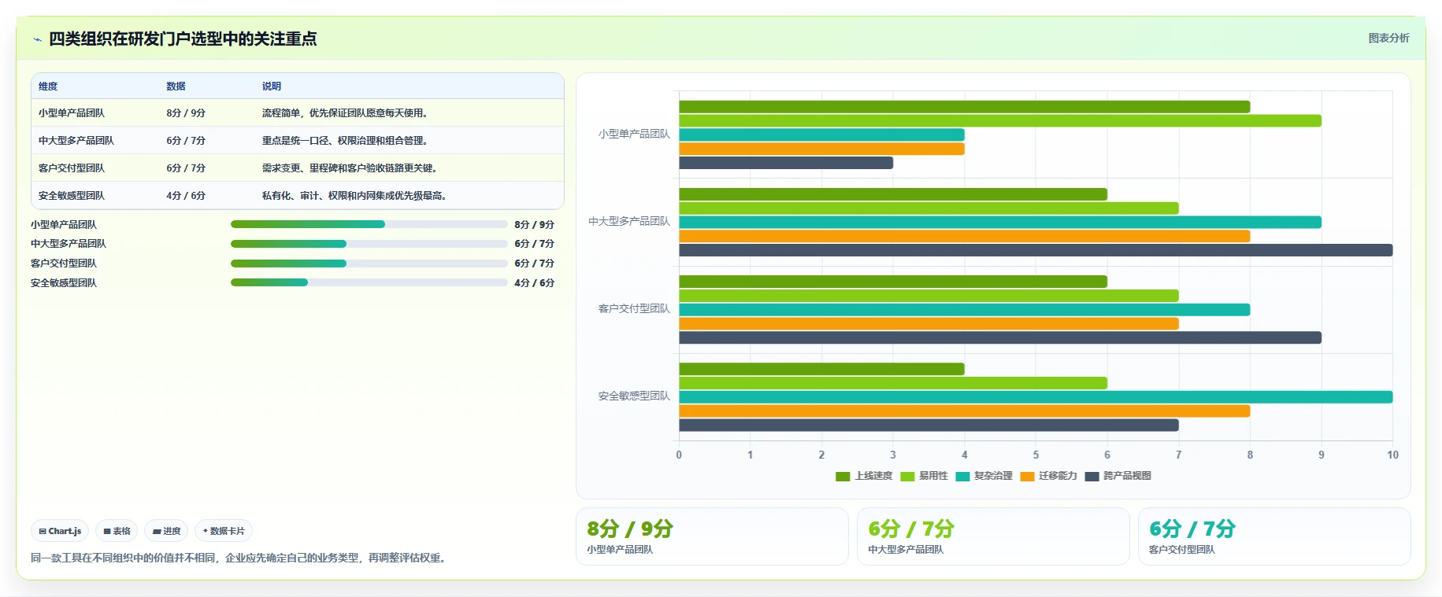The image size is (1442, 597).
Task: Click the 4分 / 6分 value beside the last progress bar
Action: pyautogui.click(x=534, y=283)
